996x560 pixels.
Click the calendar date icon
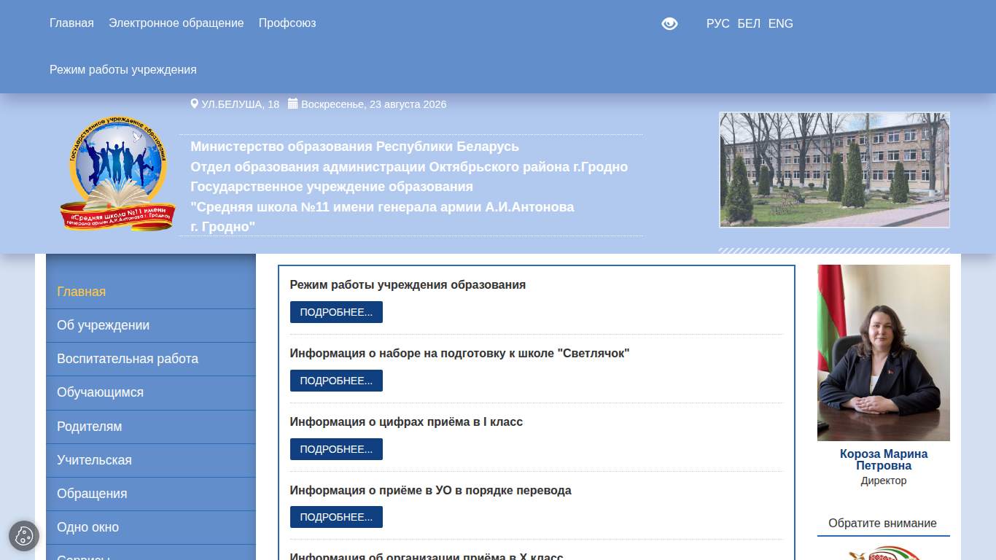293,104
